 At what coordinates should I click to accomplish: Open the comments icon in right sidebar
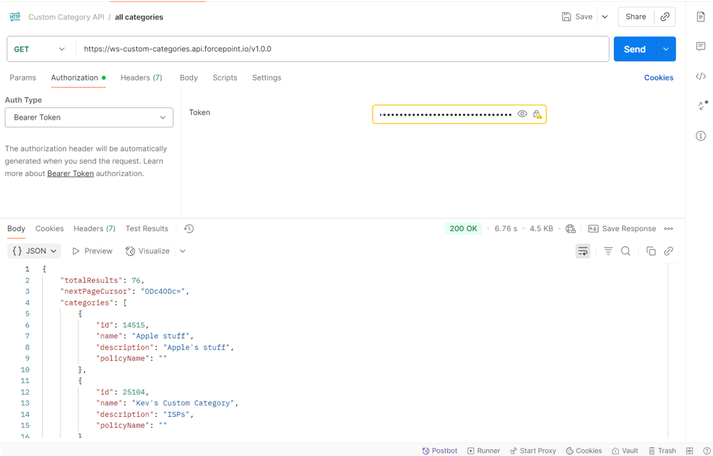pyautogui.click(x=701, y=47)
